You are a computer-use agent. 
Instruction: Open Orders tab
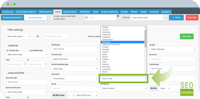(144, 12)
